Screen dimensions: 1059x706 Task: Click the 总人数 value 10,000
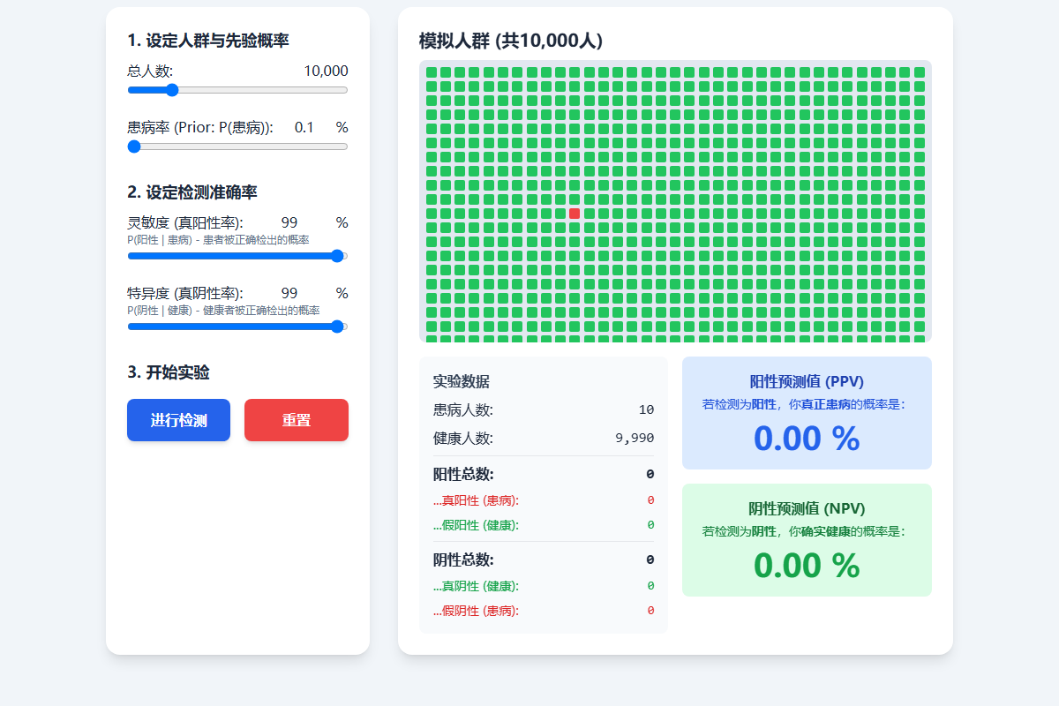point(326,71)
